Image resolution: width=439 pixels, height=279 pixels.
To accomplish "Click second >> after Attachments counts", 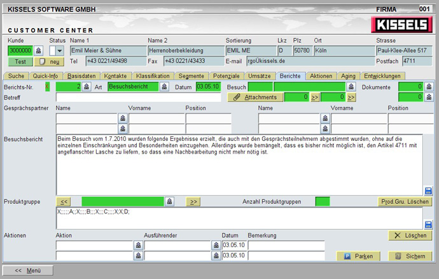I will tap(351, 97).
